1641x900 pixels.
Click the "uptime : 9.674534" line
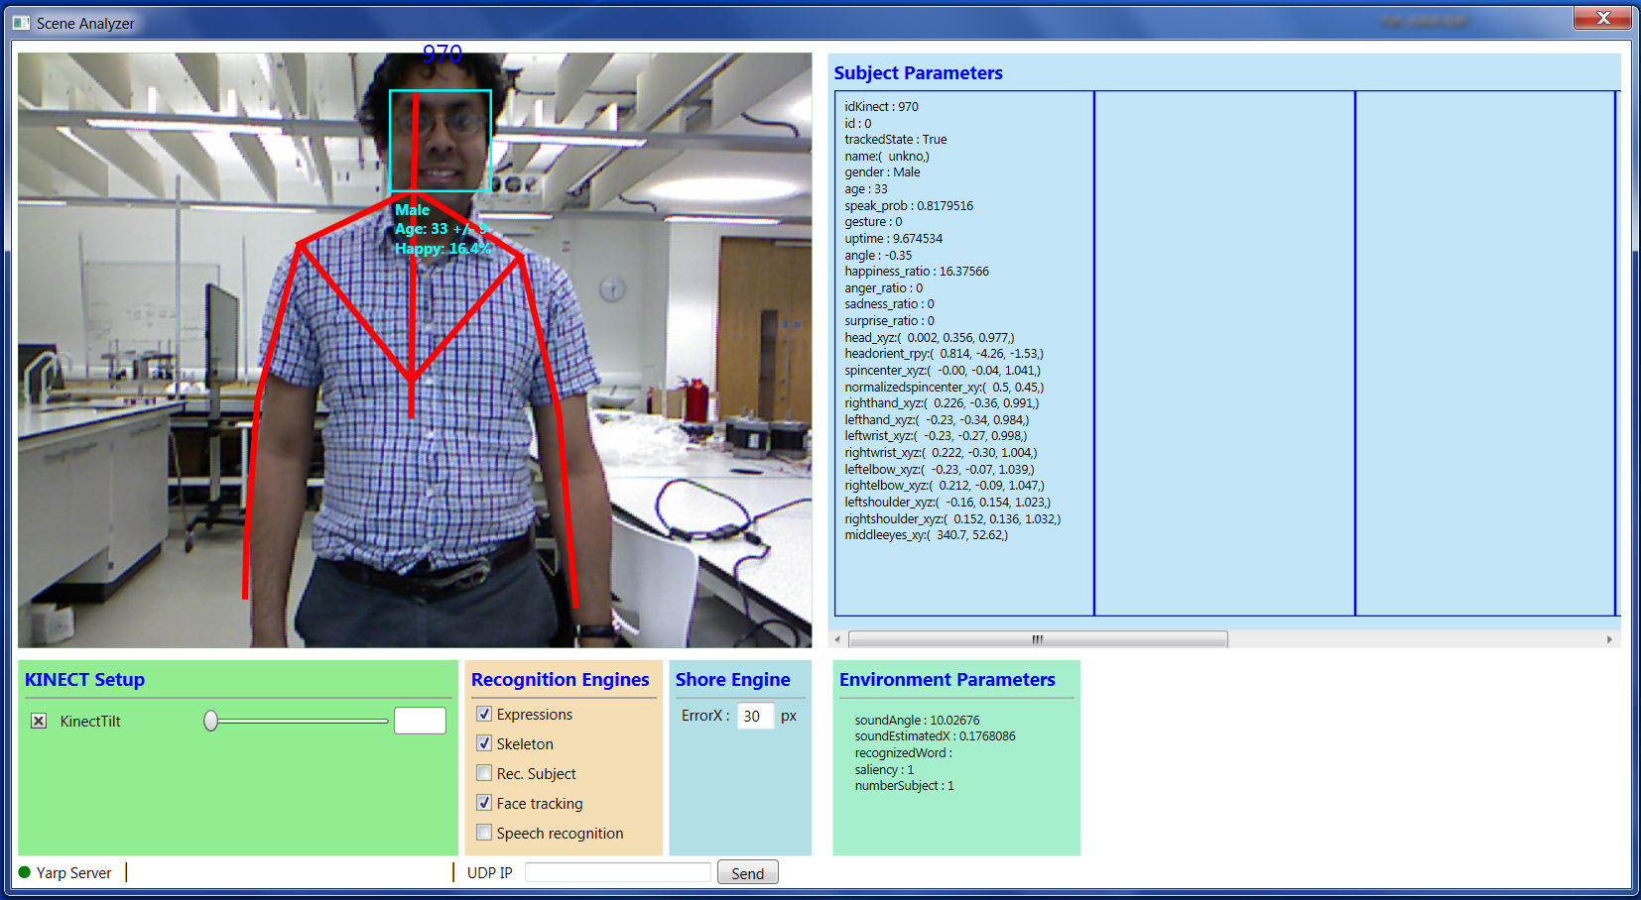[894, 239]
